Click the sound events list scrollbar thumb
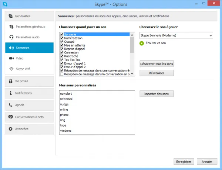Viewport: 222px width, 170px height. 132,45
